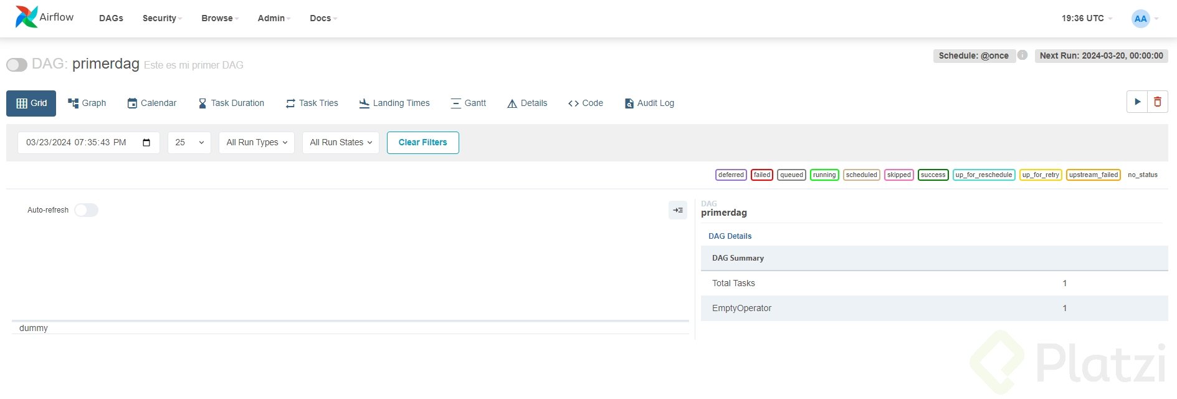Open the DAG Details link

click(x=730, y=236)
